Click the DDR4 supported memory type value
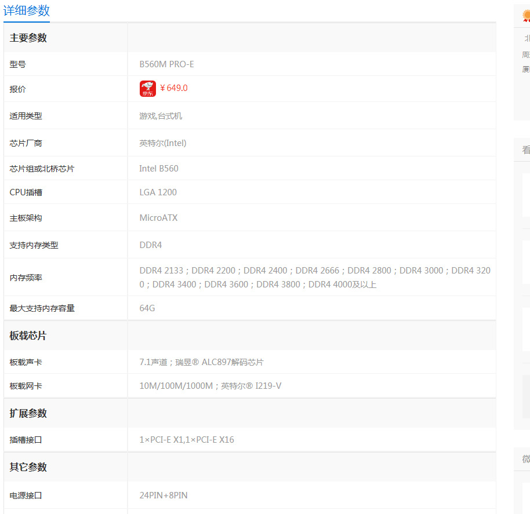530x514 pixels. pos(151,245)
